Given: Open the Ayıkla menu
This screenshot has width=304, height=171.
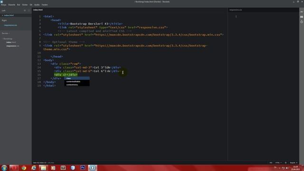Looking at the screenshot, I should 37,5.
